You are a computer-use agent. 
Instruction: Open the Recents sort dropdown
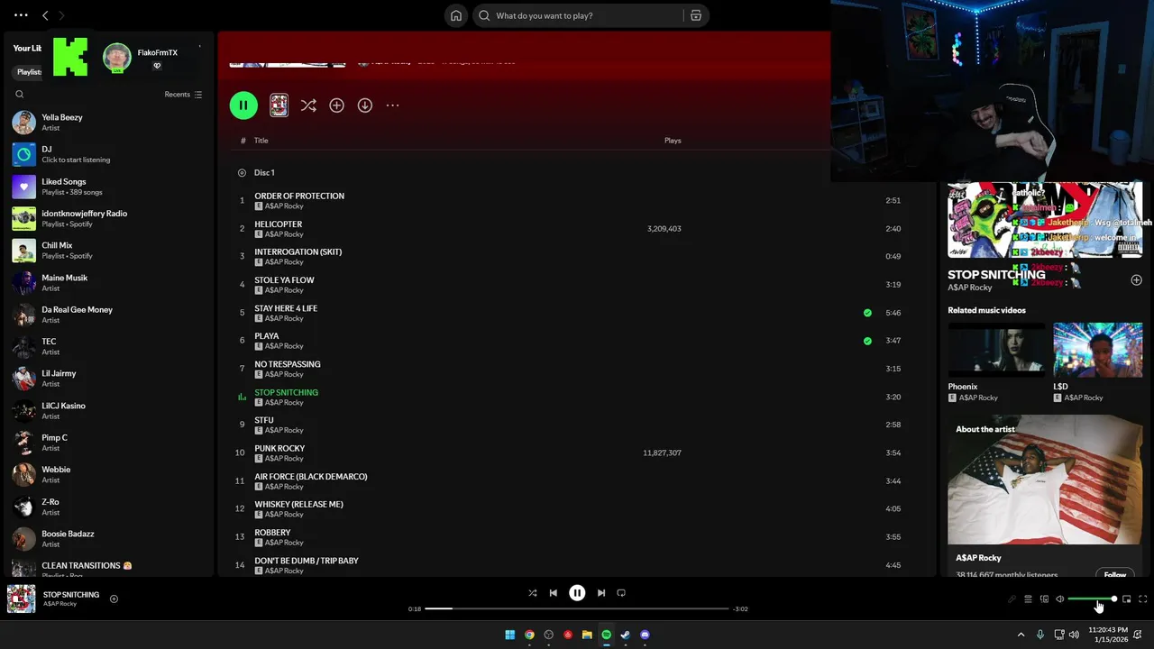pos(183,95)
